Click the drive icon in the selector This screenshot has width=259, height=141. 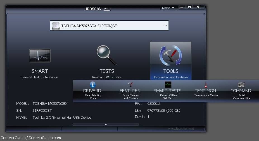click(56, 26)
